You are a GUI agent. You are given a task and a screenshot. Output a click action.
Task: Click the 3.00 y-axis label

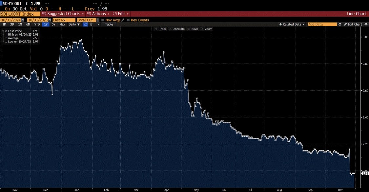pyautogui.click(x=365, y=37)
